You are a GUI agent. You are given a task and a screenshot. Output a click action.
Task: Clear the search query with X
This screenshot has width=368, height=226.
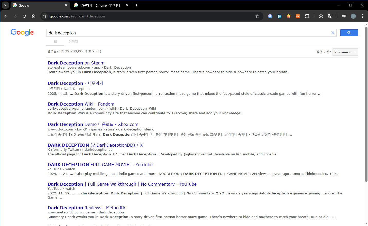333,33
